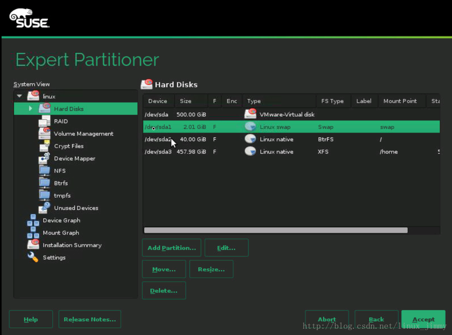Select the /dev/sda1 swap row
This screenshot has width=452, height=335.
click(x=291, y=127)
